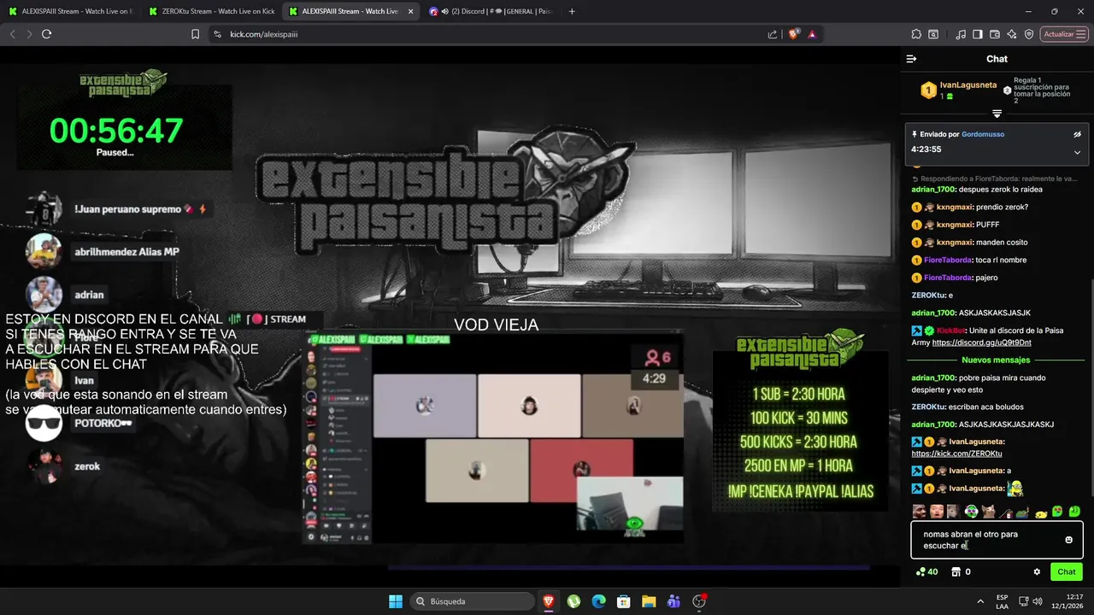Click username kxngmaxi on 'prendio zerok?' message
This screenshot has height=615, width=1094.
(955, 207)
